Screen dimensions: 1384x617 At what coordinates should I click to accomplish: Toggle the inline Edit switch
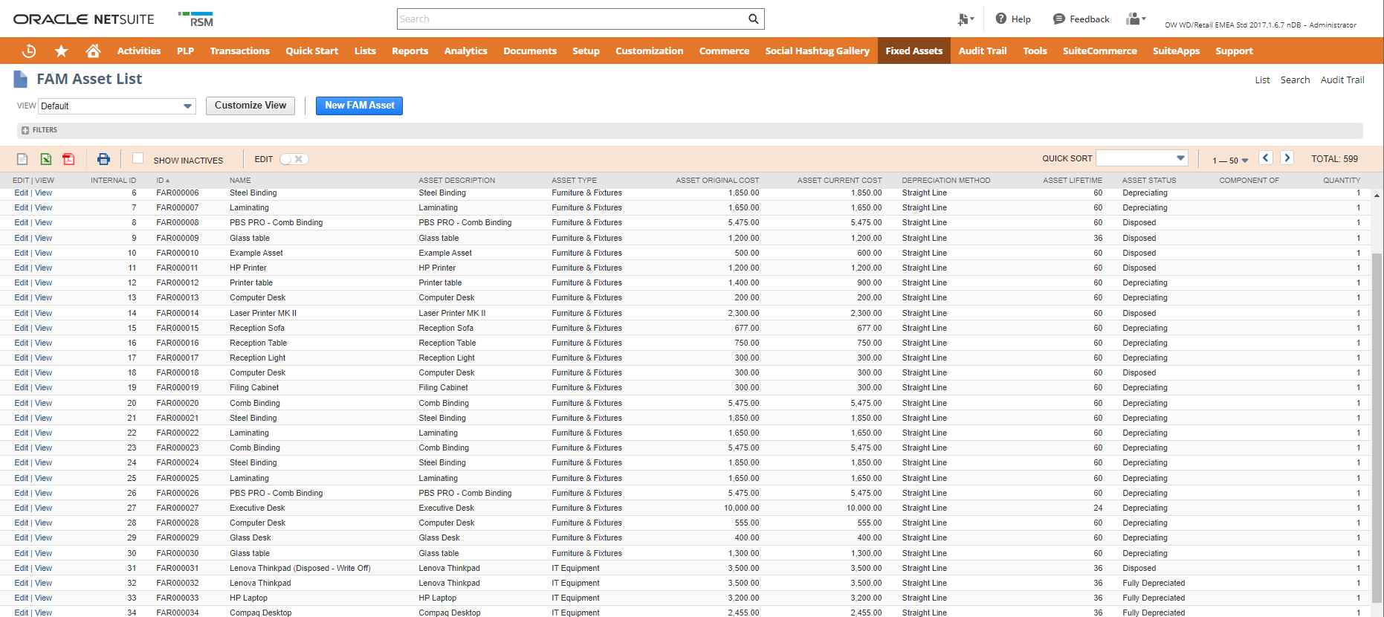coord(294,159)
